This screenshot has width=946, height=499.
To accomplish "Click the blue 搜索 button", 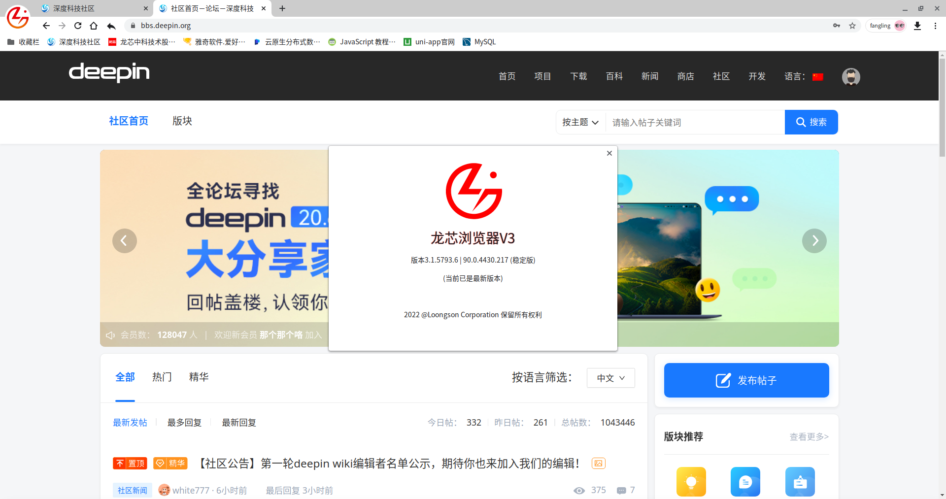I will tap(811, 122).
